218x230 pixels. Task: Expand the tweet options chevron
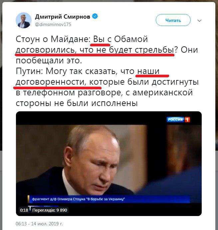[x=199, y=21]
